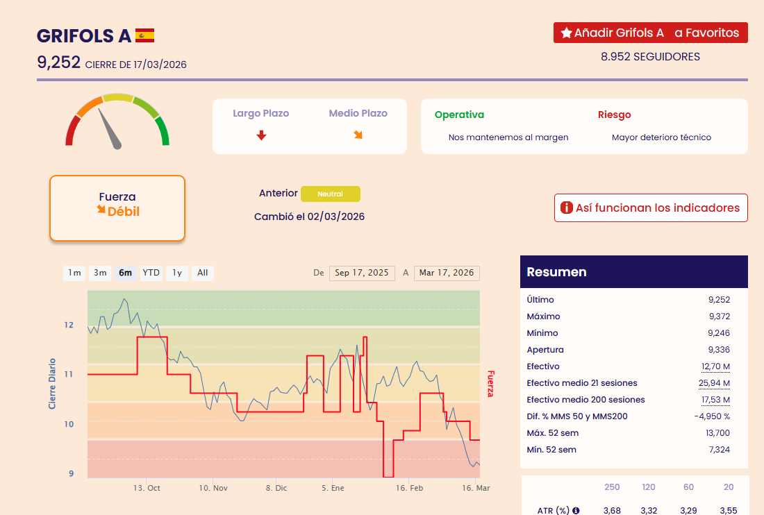The height and width of the screenshot is (515, 764).
Task: Click the ATR (%) info icon
Action: [x=576, y=511]
